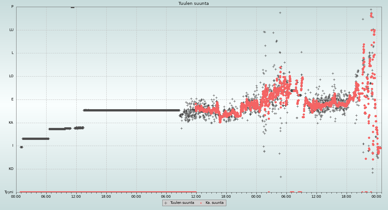
Task: Click the 'LO' y-axis label
Action: 11,76
